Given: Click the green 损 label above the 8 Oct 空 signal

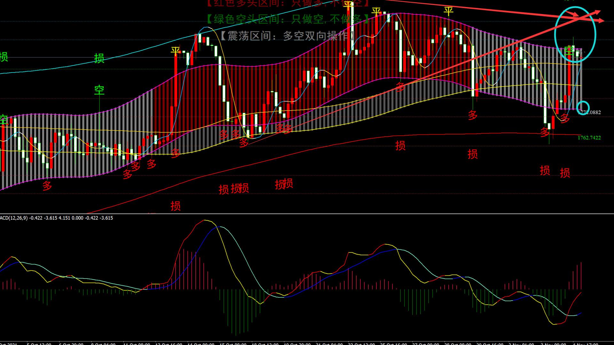Looking at the screenshot, I should 99,58.
